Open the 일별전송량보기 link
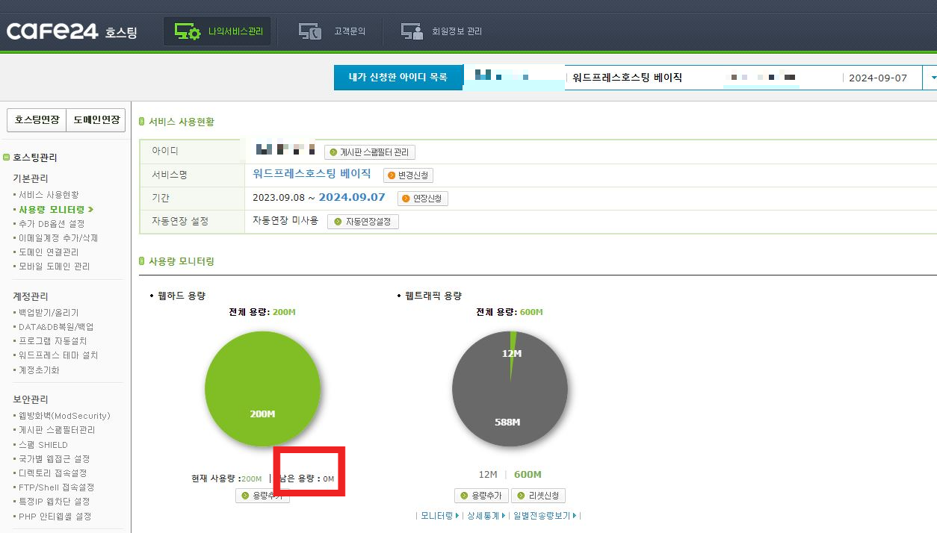 (546, 516)
